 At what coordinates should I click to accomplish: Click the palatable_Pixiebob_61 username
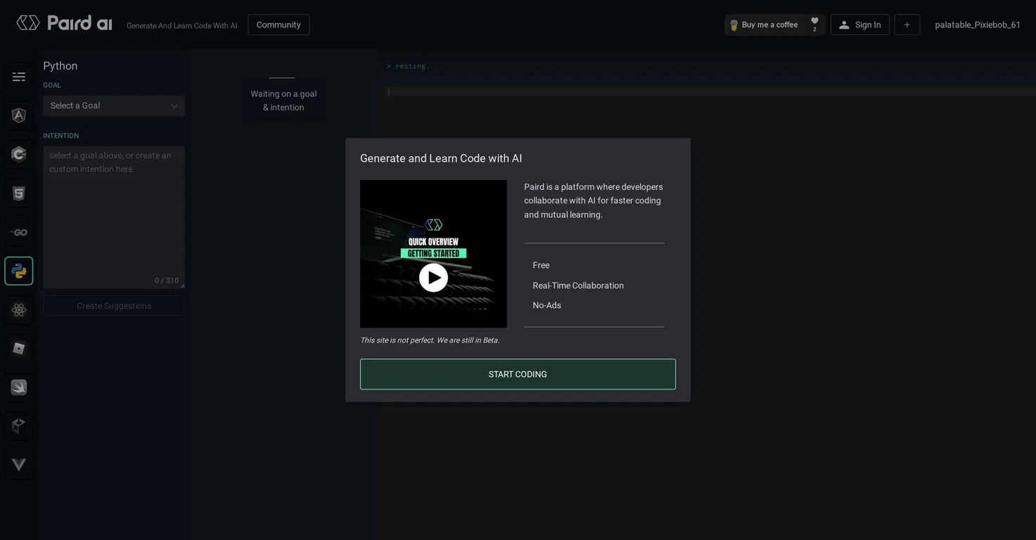[978, 25]
